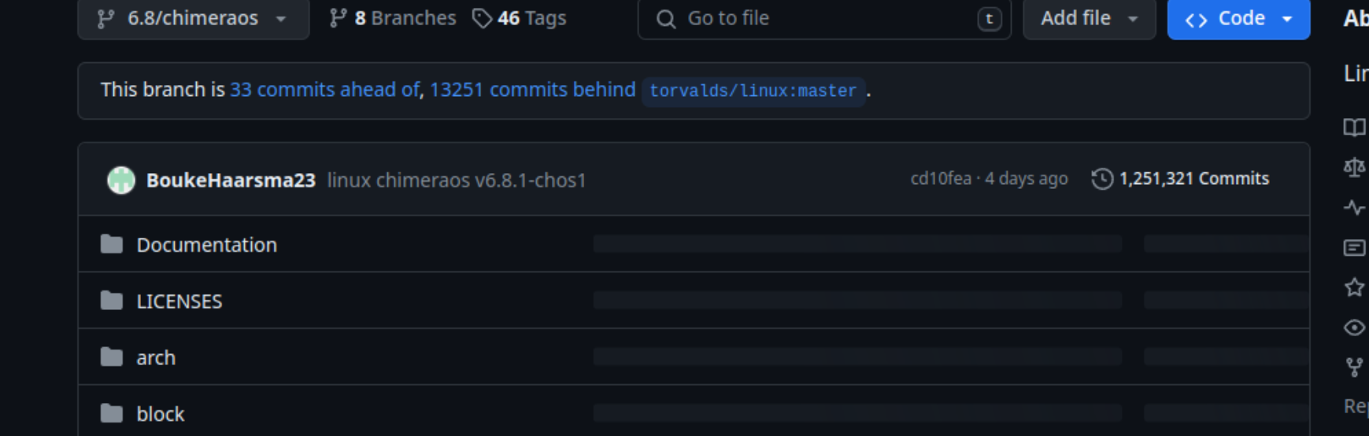View the 8 Branches link
Image resolution: width=1369 pixels, height=436 pixels.
pyautogui.click(x=392, y=18)
